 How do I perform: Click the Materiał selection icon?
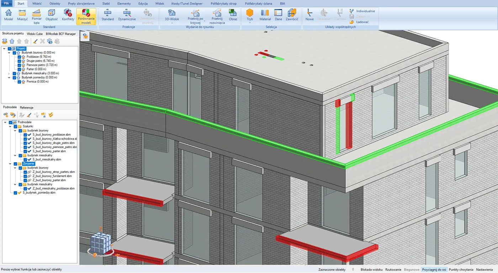click(x=265, y=15)
